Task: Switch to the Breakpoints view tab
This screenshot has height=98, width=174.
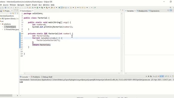Action: [143, 11]
